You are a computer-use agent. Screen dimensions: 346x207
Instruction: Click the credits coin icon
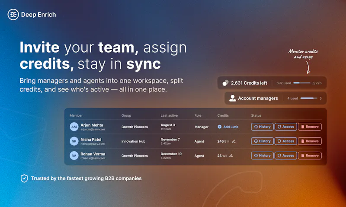point(225,83)
